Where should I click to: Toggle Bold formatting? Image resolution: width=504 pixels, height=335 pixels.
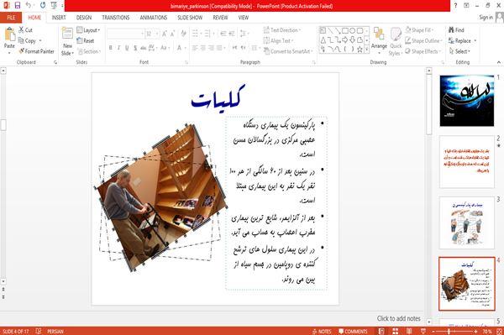(111, 48)
